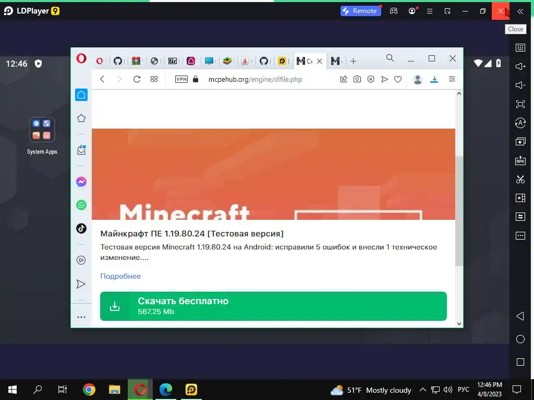Switch to the LDPlayer tab in Opera
Screen dimensions: 534x400
(282, 61)
